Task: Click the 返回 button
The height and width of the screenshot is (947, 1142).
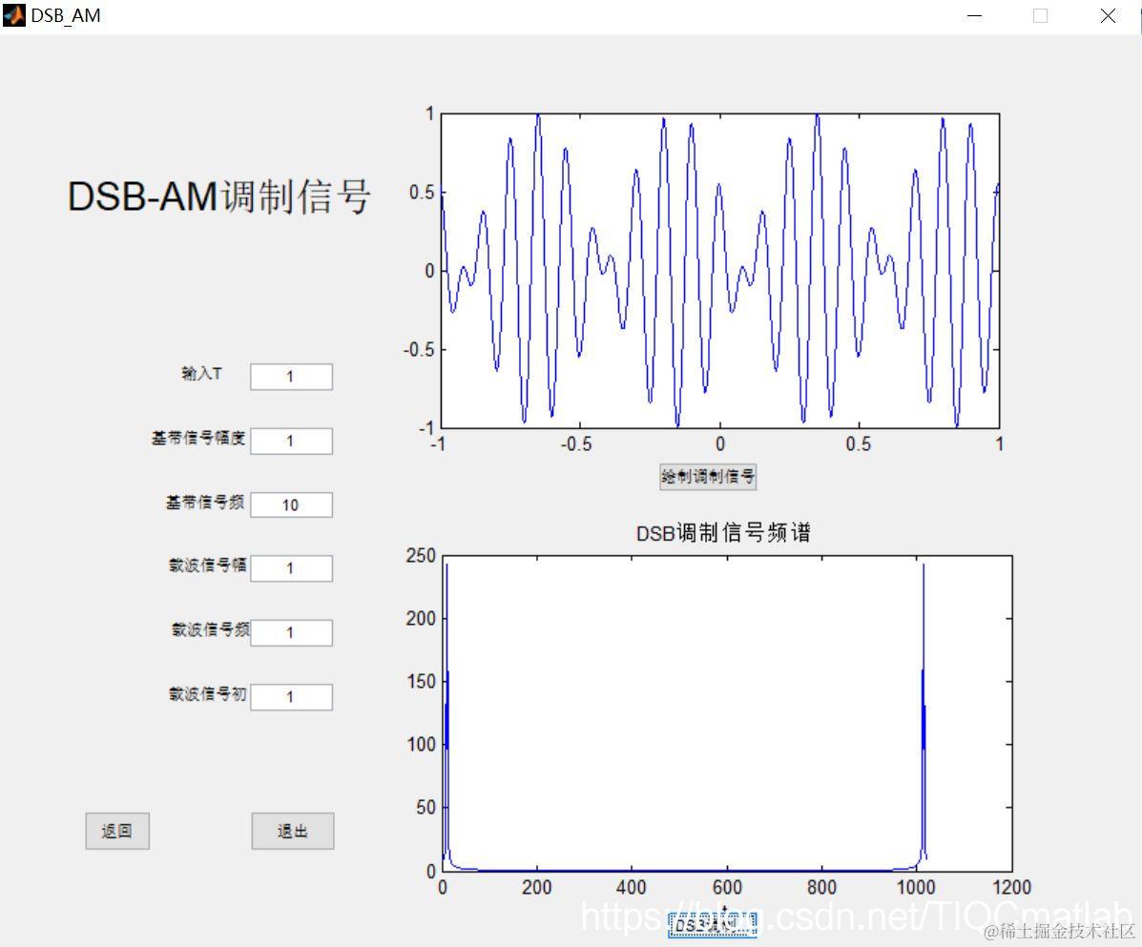Action: pos(117,831)
